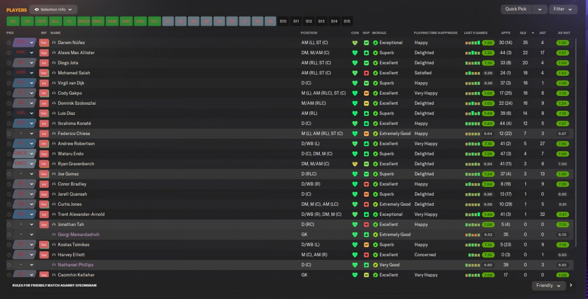
Task: Toggle the picked checkmark for Darwin Núñez
Action: click(x=9, y=43)
